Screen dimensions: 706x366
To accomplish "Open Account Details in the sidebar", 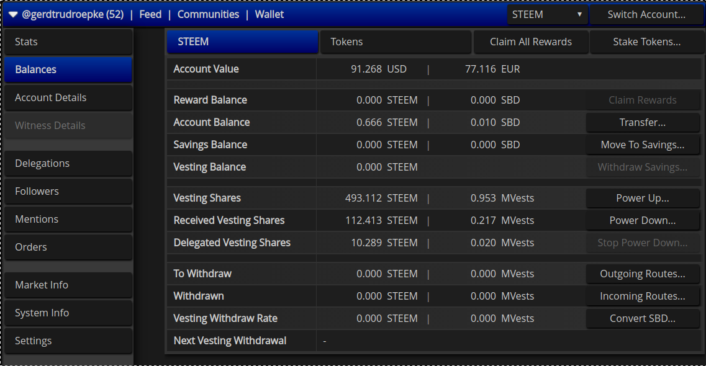I will pos(68,97).
